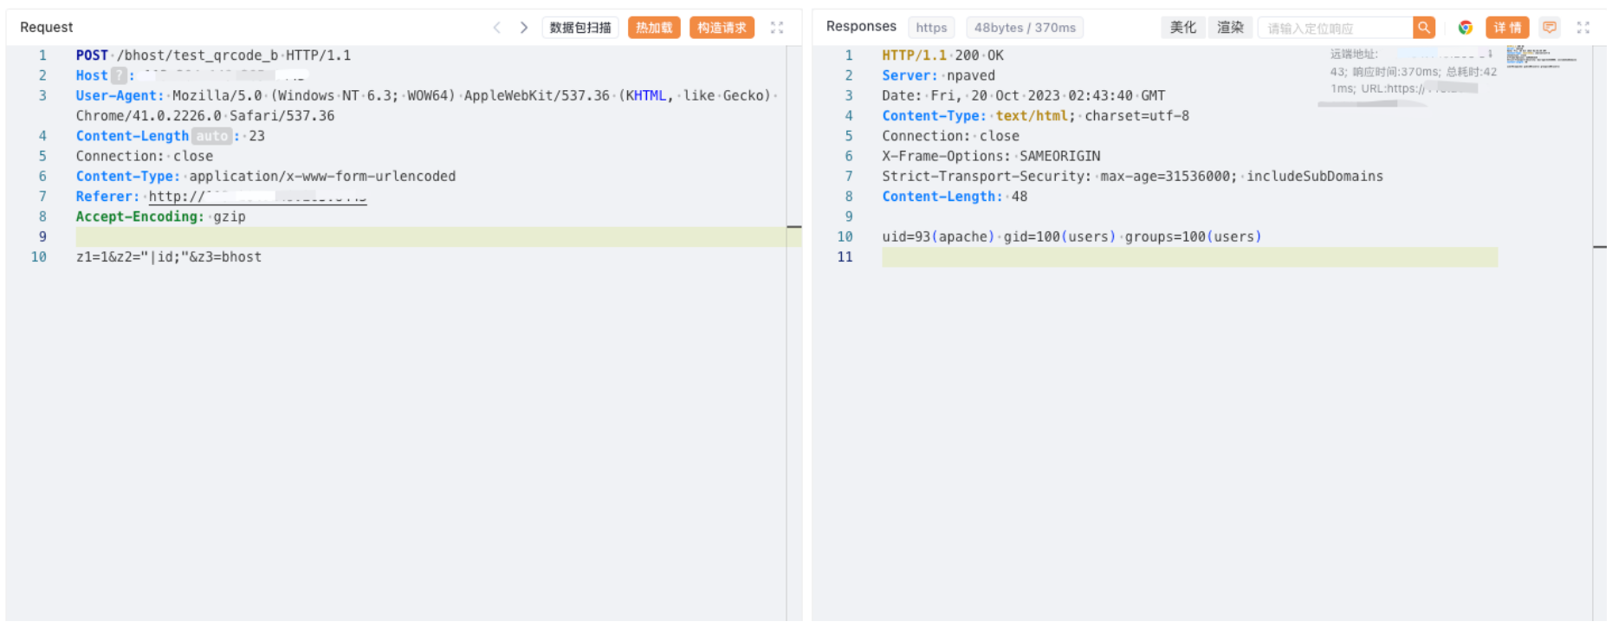Screen dimensions: 1612x628
Task: Click the orange comment bubble icon
Action: coord(1550,28)
